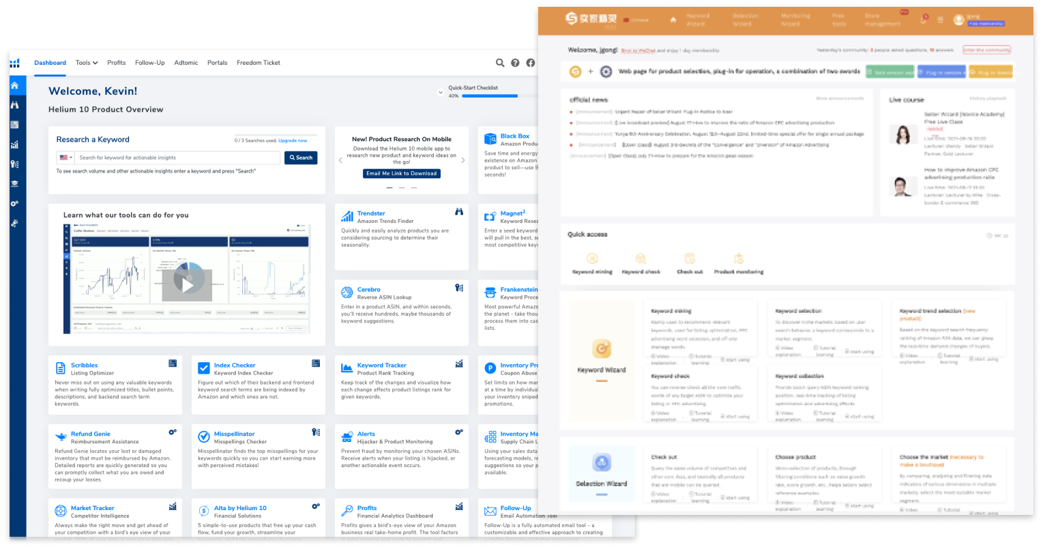Select the Chinese language toggle
This screenshot has width=1047, height=549.
point(633,20)
